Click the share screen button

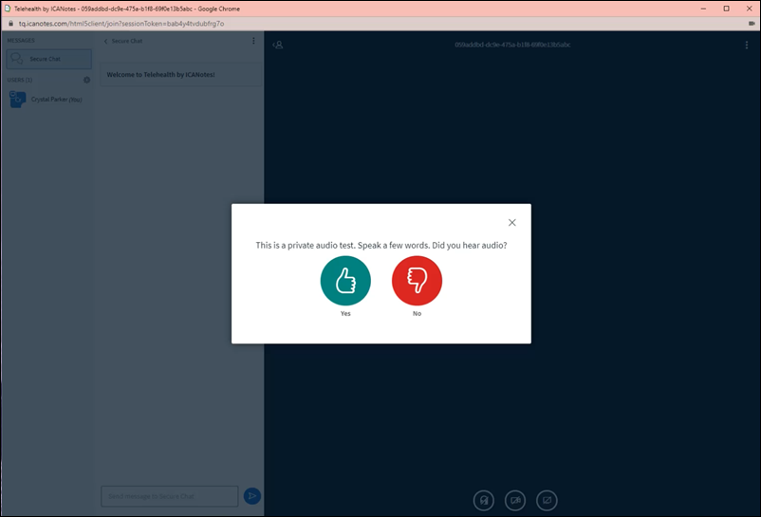click(547, 501)
